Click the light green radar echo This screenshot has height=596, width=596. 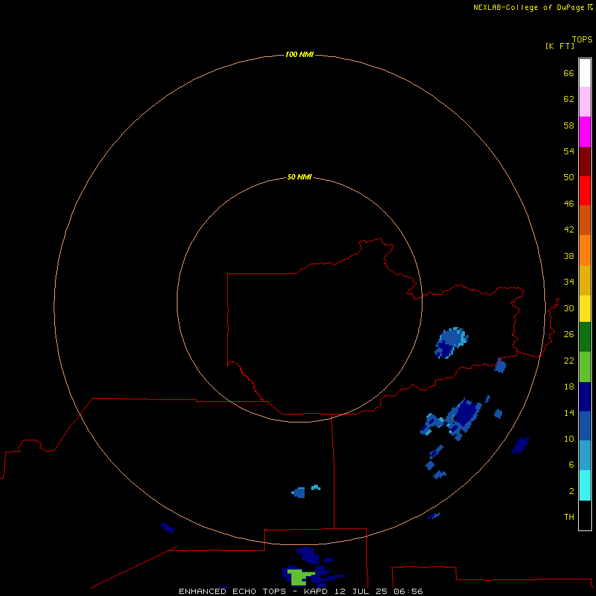tap(299, 577)
